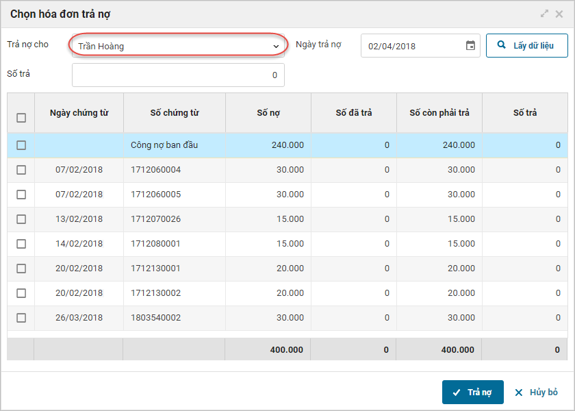Click Lấy dữ liệu search button
The height and width of the screenshot is (411, 575).
click(527, 46)
